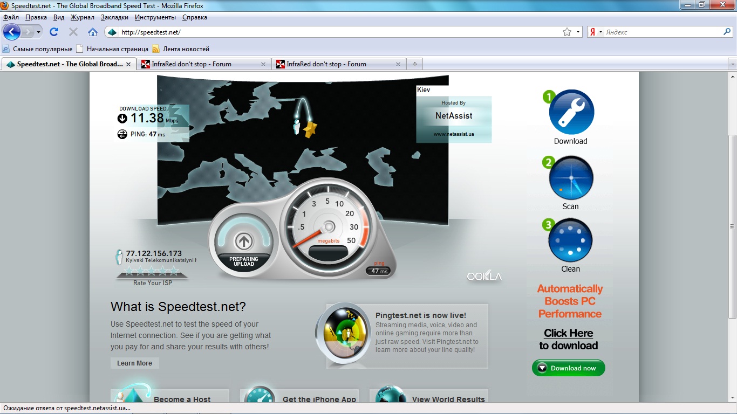Click the Speedtest site favicon in address bar

point(112,32)
